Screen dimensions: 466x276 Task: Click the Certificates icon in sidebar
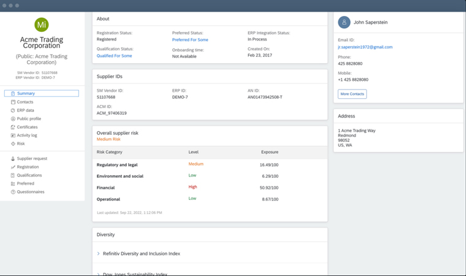(x=13, y=127)
